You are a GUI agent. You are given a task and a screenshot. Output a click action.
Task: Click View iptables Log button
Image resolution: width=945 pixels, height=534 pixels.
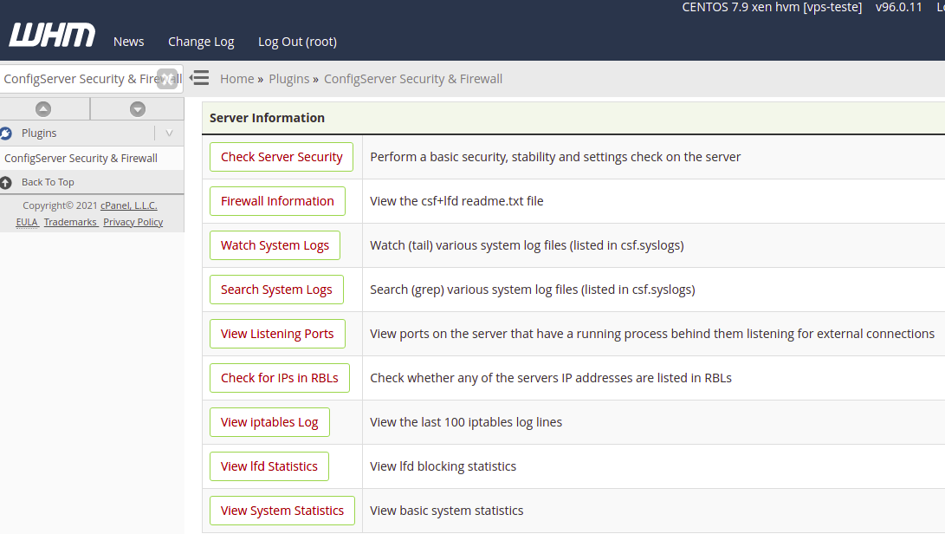pyautogui.click(x=269, y=422)
